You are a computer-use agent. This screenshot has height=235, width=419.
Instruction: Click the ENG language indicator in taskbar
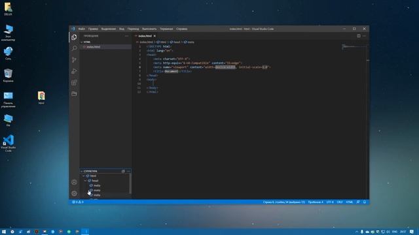[x=394, y=232]
